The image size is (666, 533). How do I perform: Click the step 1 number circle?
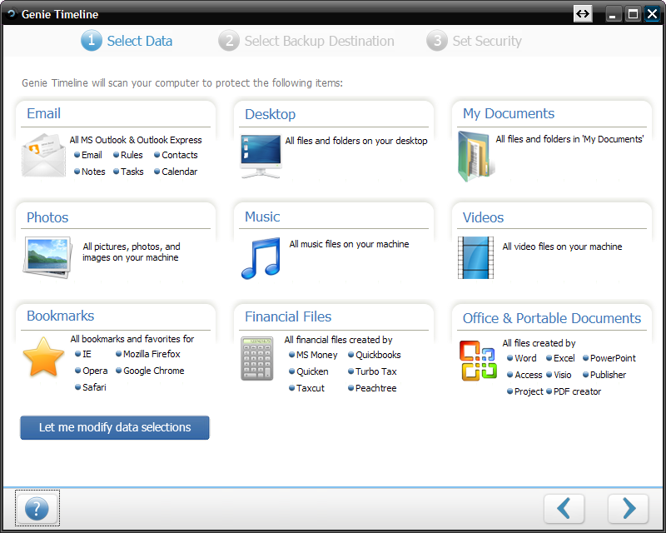(92, 40)
